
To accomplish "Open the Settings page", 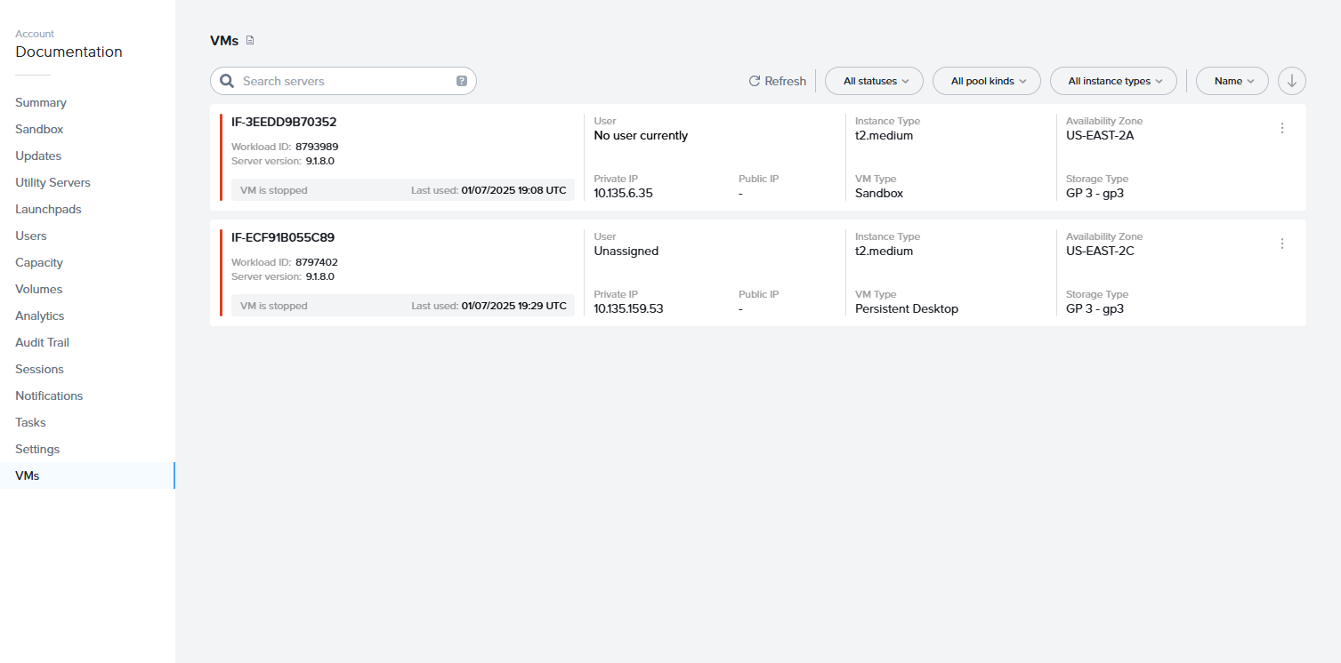I will point(36,449).
